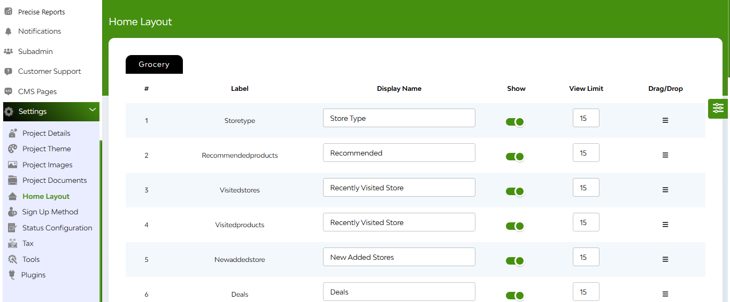Select the Grocery tab

pyautogui.click(x=154, y=64)
